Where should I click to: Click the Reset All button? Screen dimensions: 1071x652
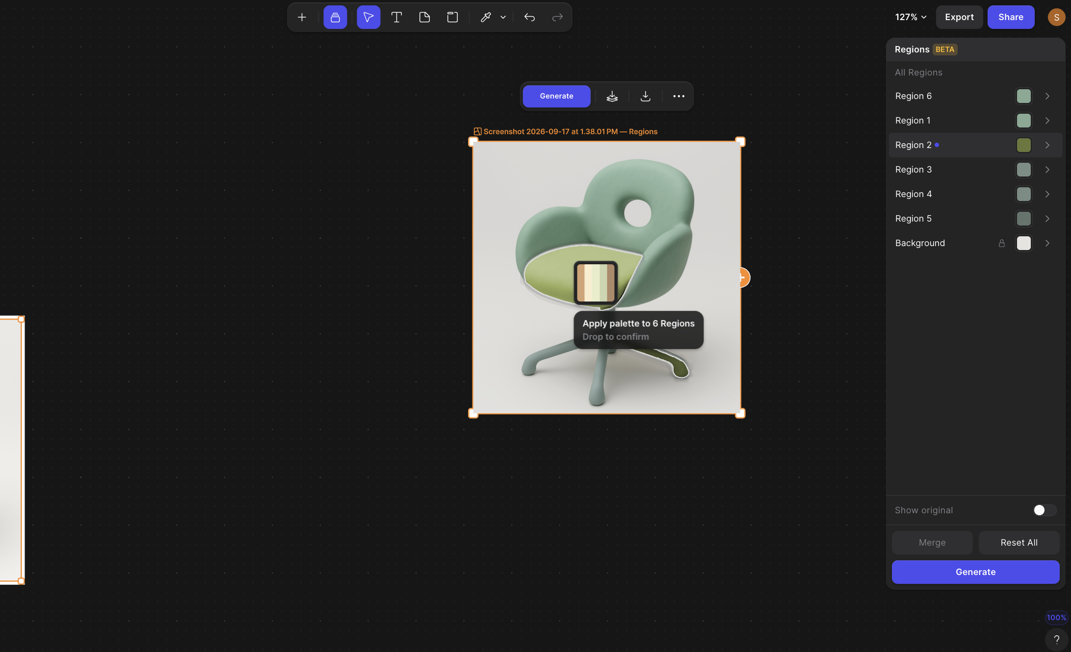pyautogui.click(x=1019, y=543)
